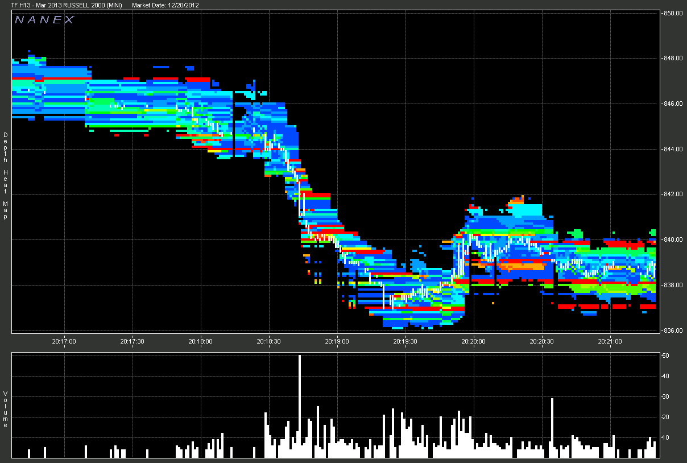687x463 pixels.
Task: Select the 20:19:30 time label
Action: coord(405,341)
